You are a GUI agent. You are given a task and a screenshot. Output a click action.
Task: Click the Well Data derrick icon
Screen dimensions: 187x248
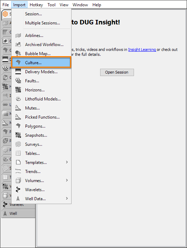pos(18,198)
